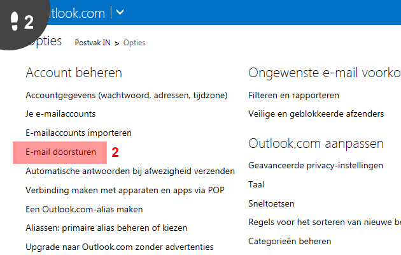The image size is (401, 255).
Task: Open Veilige en geblokkeerde afzenders
Action: point(316,114)
